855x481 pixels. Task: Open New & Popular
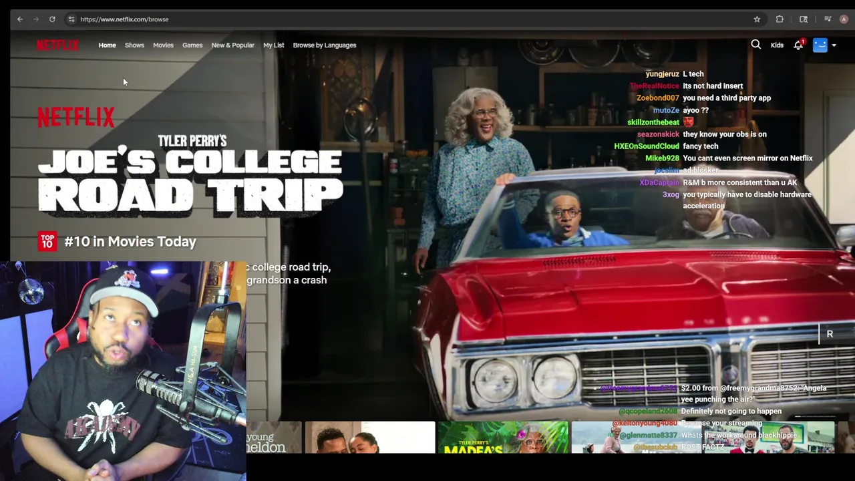[x=232, y=45]
